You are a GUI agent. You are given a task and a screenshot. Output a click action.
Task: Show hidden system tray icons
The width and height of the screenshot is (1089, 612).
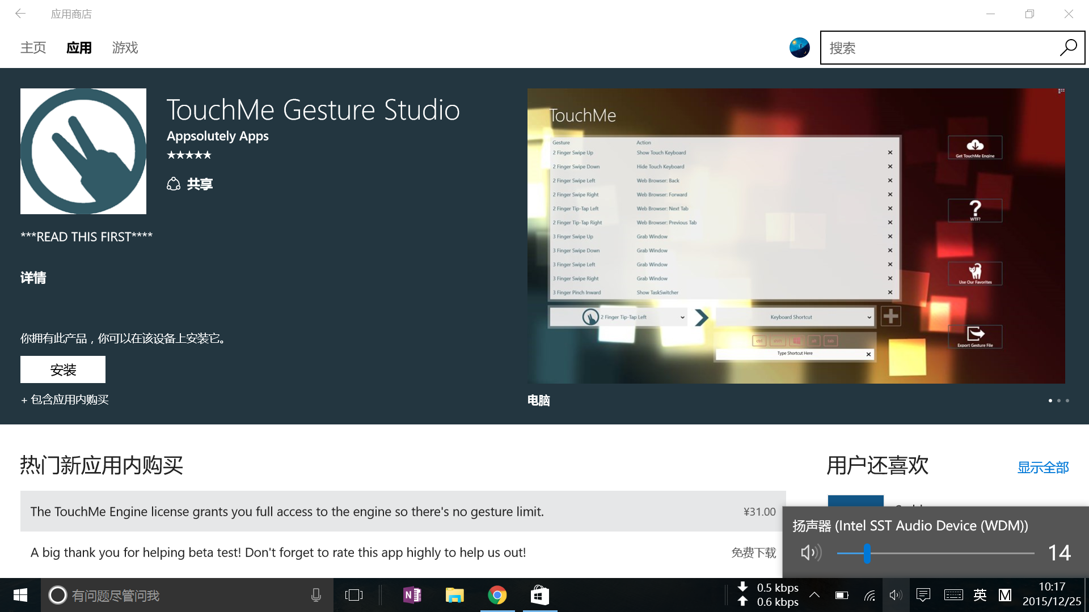(x=814, y=595)
